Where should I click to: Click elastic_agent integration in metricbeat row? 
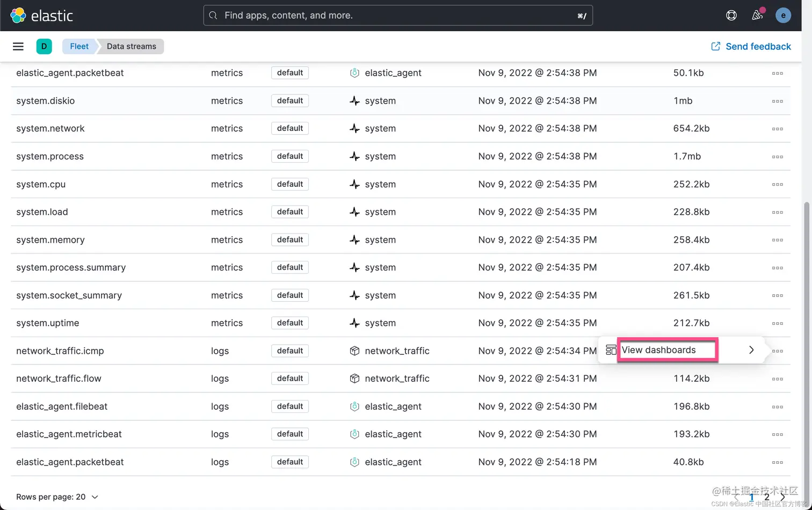click(393, 434)
